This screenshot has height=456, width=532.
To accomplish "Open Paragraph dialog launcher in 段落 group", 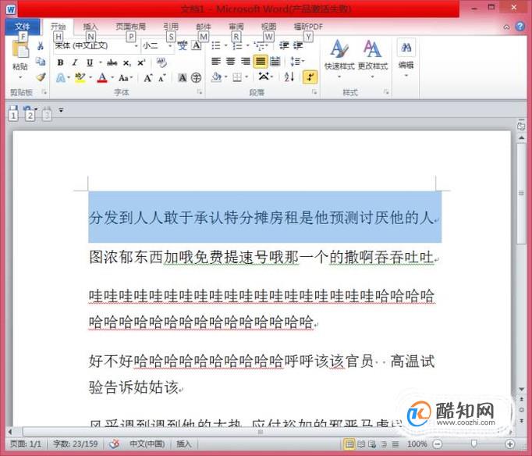I will pos(314,91).
